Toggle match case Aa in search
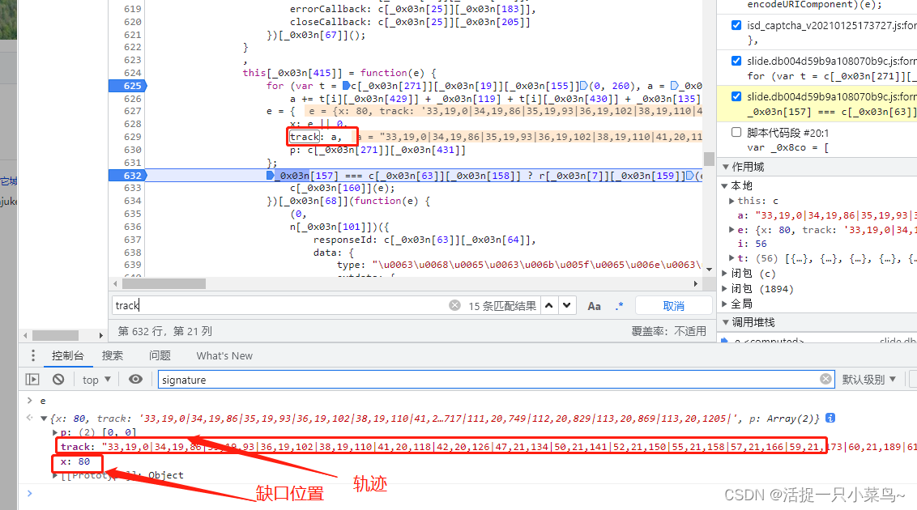Image resolution: width=917 pixels, height=510 pixels. (x=595, y=305)
